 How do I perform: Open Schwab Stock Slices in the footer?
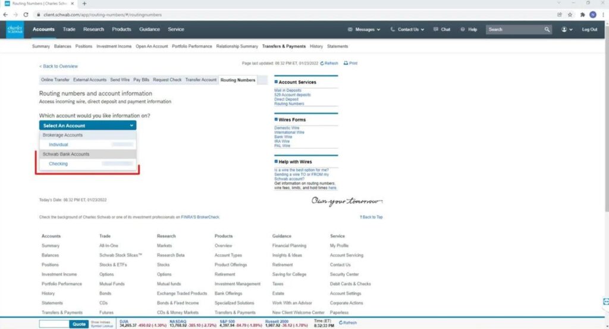[x=121, y=255]
